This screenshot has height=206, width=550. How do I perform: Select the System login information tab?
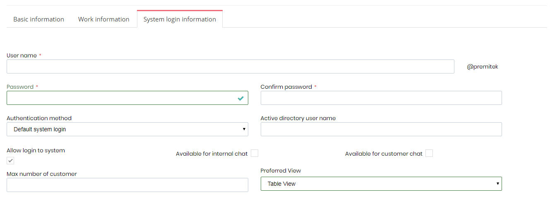click(180, 19)
